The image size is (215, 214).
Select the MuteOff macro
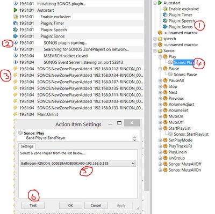[176, 122]
